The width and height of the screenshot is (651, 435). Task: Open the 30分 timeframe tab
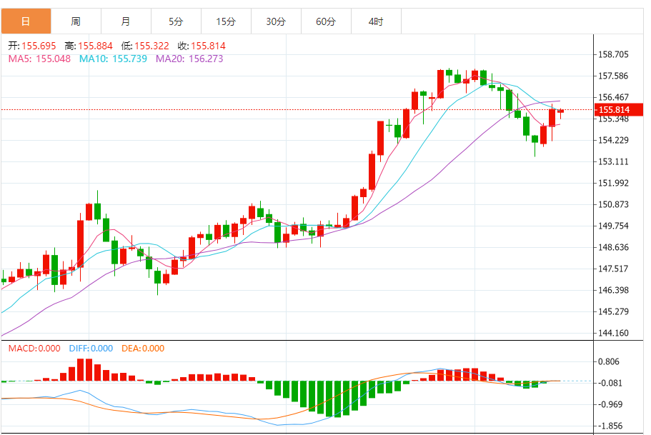pos(276,21)
